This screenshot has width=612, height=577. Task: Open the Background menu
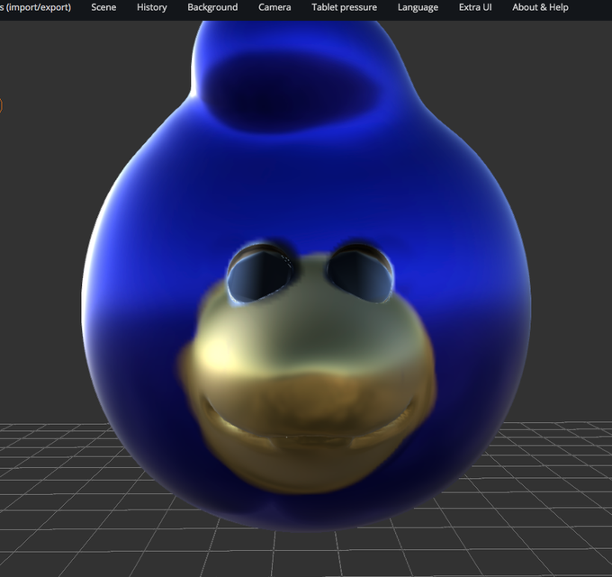click(212, 7)
